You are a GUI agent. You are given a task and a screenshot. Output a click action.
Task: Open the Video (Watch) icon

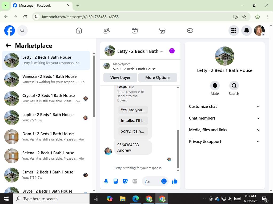[135, 31]
